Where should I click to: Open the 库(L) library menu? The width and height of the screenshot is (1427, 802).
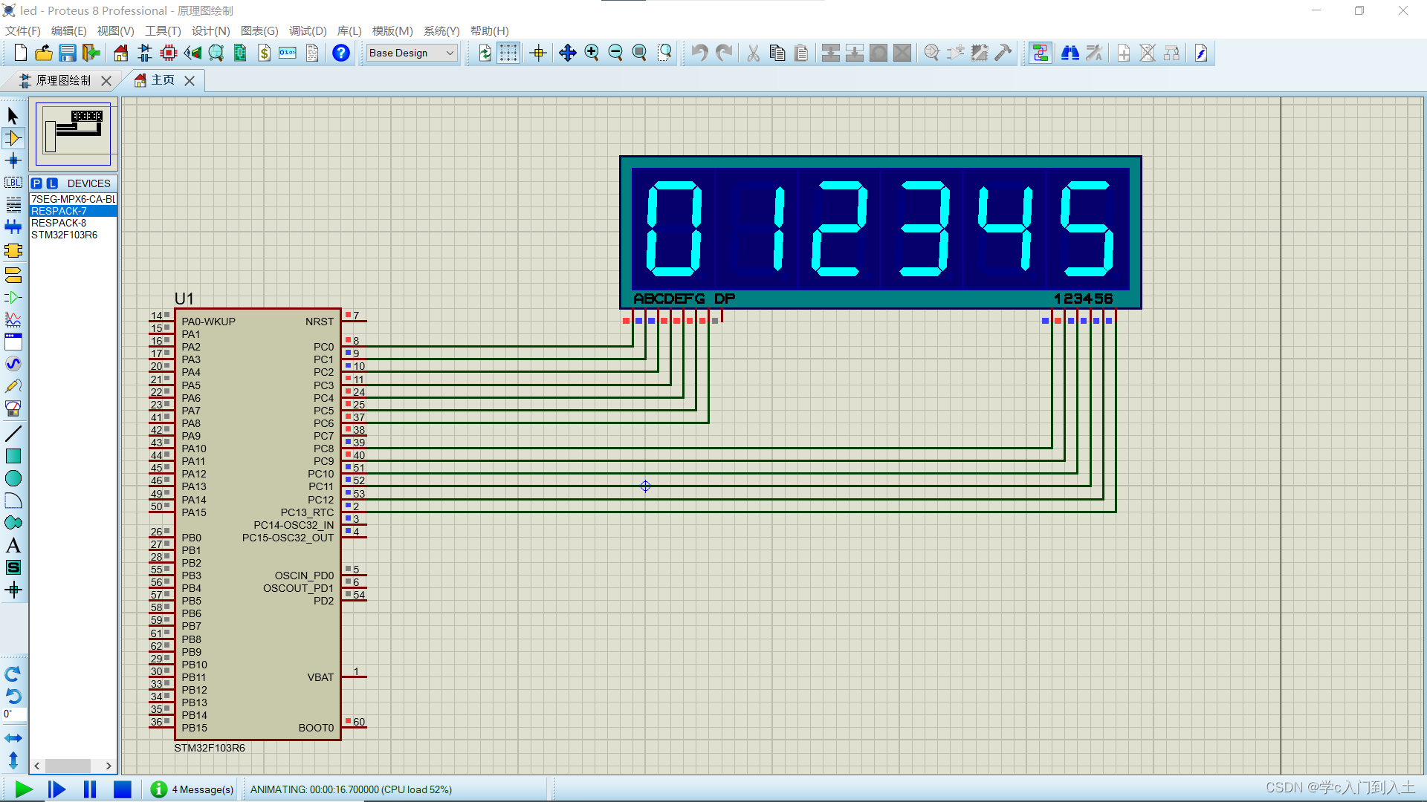tap(349, 31)
